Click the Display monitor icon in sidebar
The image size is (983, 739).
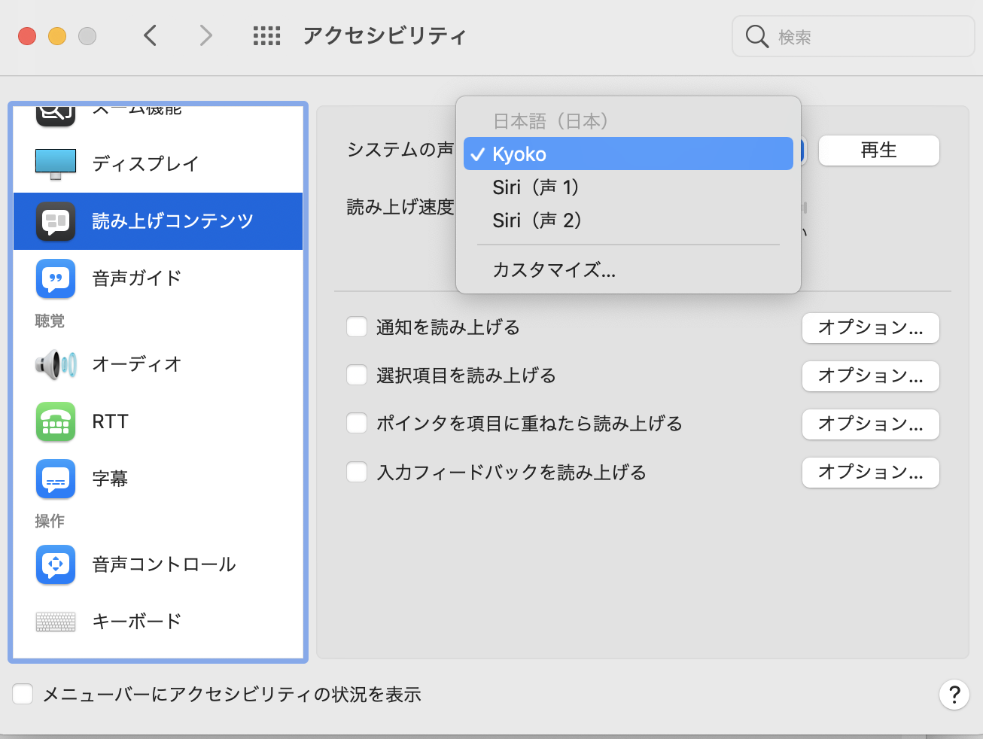(56, 163)
